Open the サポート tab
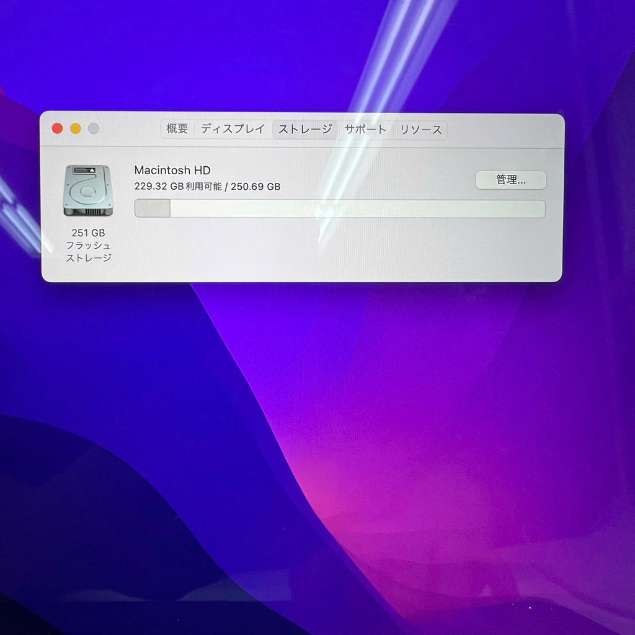This screenshot has height=635, width=635. [x=365, y=130]
